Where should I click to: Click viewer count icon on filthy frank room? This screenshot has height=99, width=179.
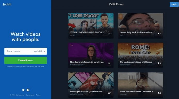click(159, 34)
